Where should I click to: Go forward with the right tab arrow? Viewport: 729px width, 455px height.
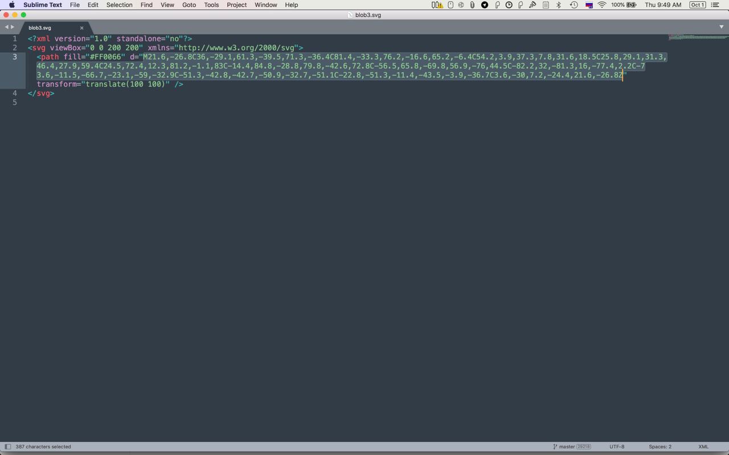[x=13, y=27]
